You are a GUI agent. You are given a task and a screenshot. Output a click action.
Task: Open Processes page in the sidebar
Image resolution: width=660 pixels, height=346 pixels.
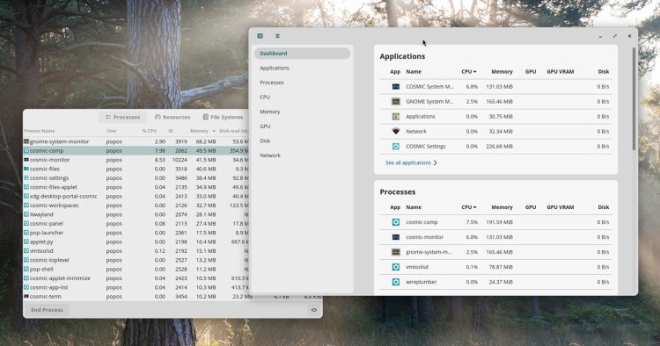[302, 83]
